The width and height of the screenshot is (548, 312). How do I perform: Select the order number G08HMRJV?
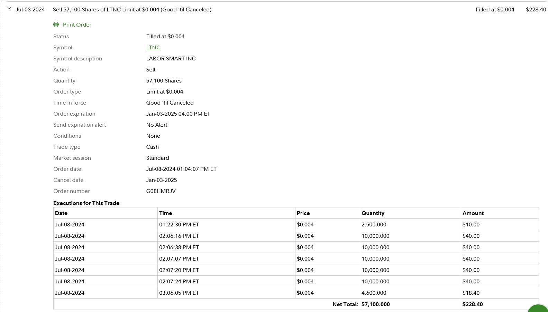tap(161, 191)
